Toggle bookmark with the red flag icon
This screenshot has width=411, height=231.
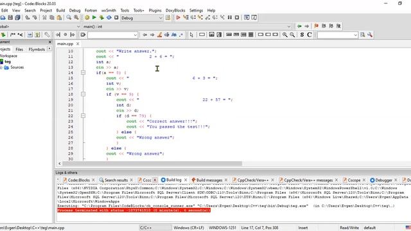click(x=317, y=26)
